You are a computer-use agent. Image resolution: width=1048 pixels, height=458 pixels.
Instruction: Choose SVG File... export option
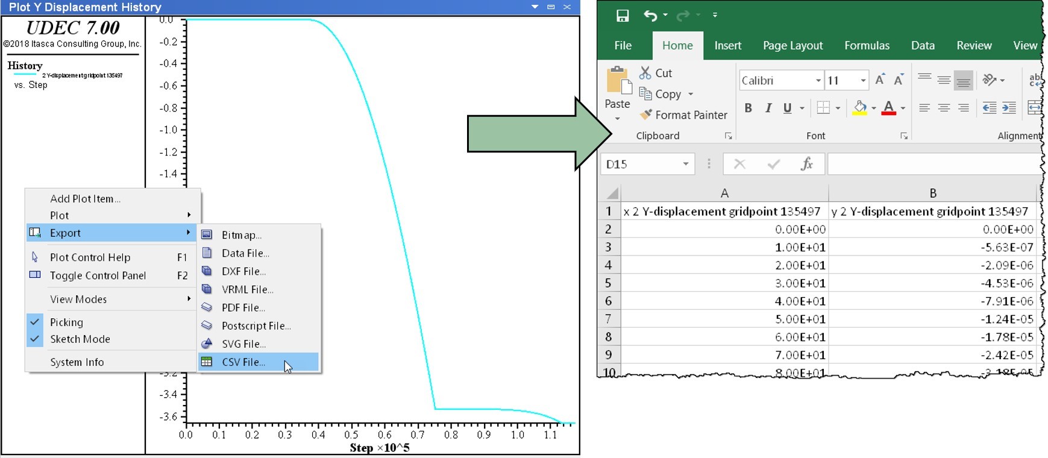click(259, 343)
